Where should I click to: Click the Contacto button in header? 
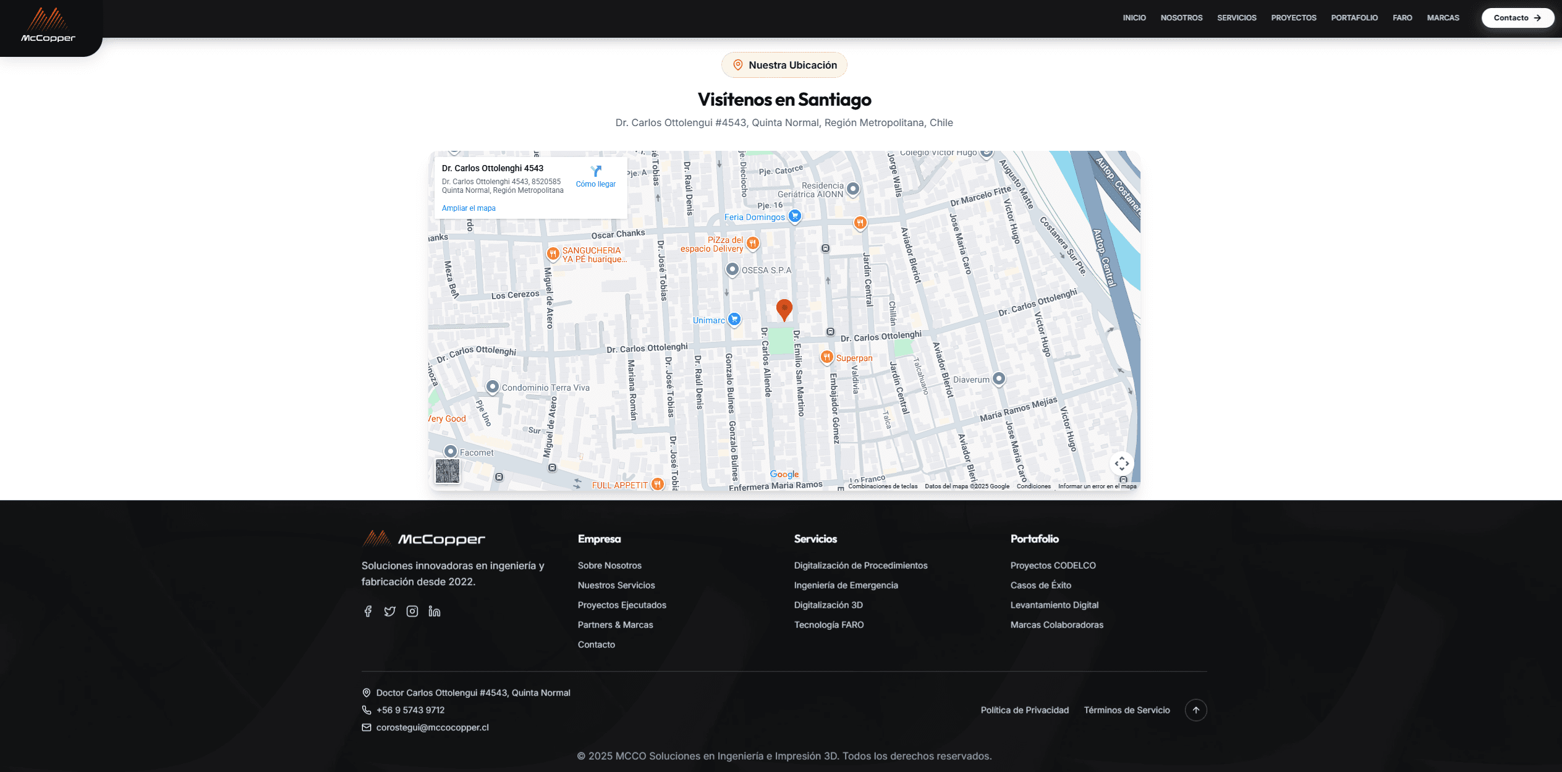pos(1517,18)
